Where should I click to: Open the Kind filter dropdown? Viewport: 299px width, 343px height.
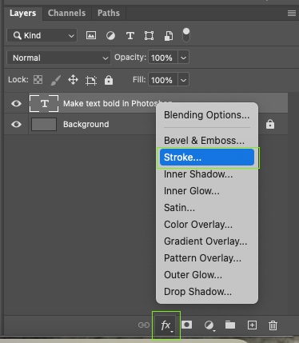[x=42, y=35]
